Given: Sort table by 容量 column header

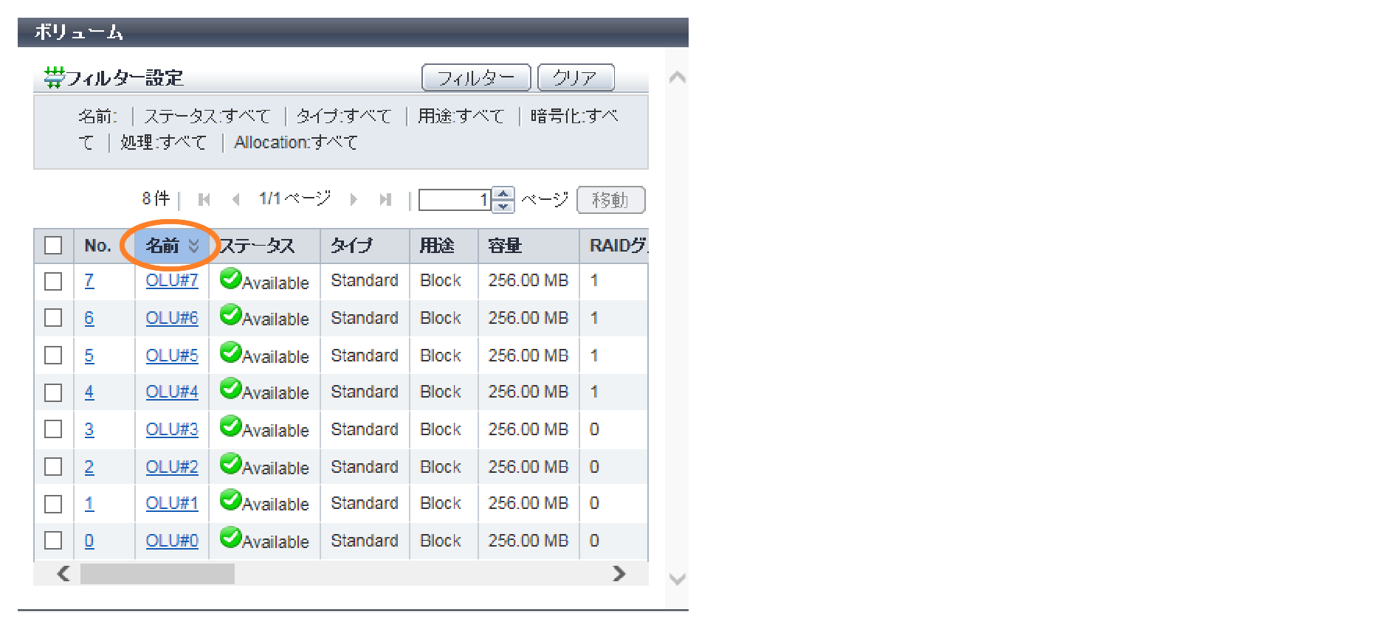Looking at the screenshot, I should [x=506, y=246].
